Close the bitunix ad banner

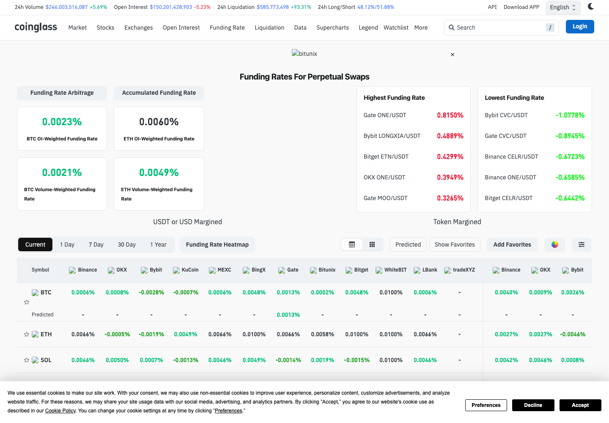(x=453, y=55)
